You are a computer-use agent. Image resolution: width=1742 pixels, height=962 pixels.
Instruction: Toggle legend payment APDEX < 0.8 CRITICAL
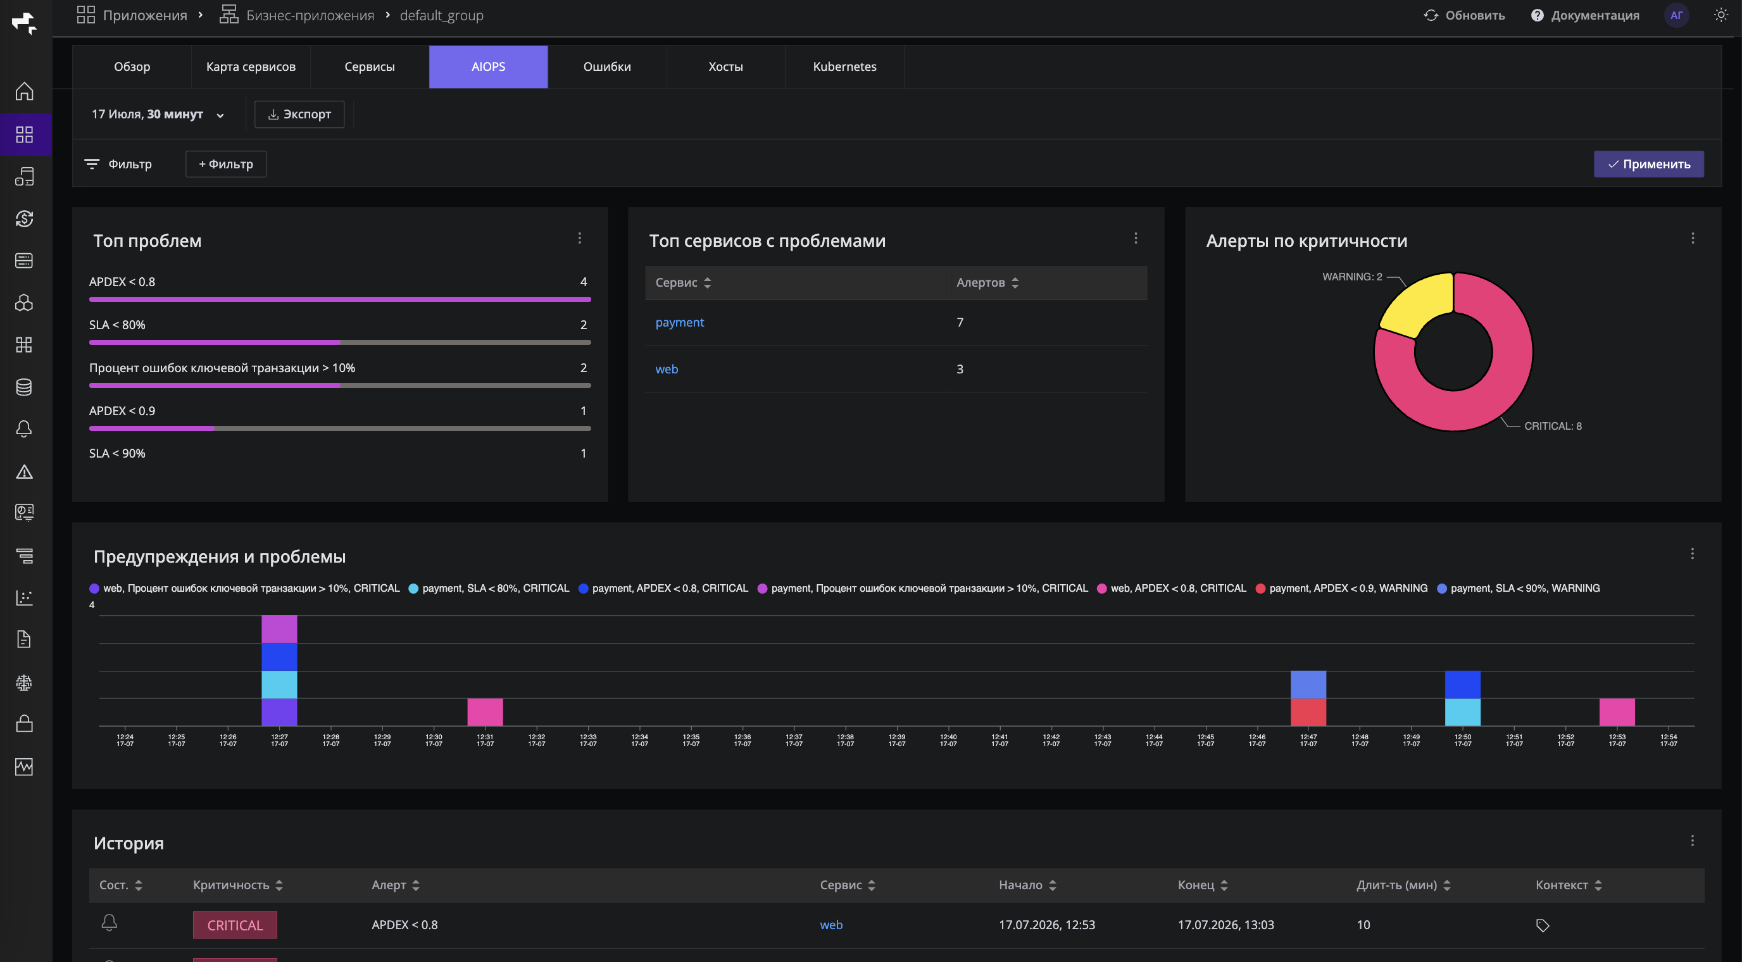pos(663,588)
